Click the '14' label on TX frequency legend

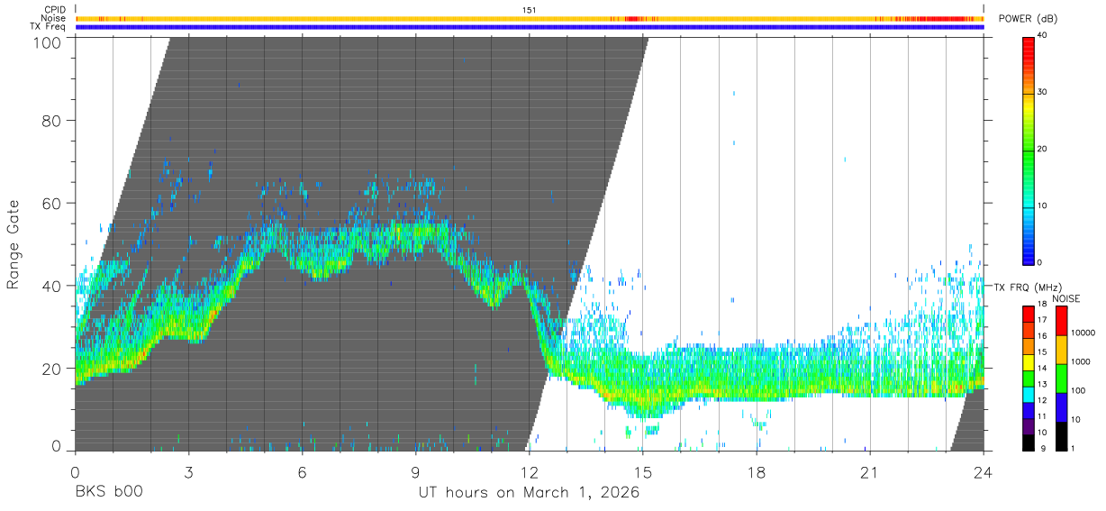[x=1042, y=369]
